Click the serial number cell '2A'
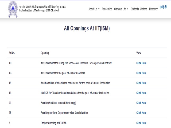 click(10, 103)
